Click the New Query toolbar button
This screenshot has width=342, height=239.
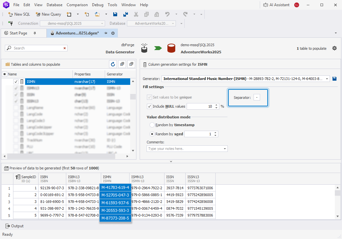pyautogui.click(x=48, y=14)
